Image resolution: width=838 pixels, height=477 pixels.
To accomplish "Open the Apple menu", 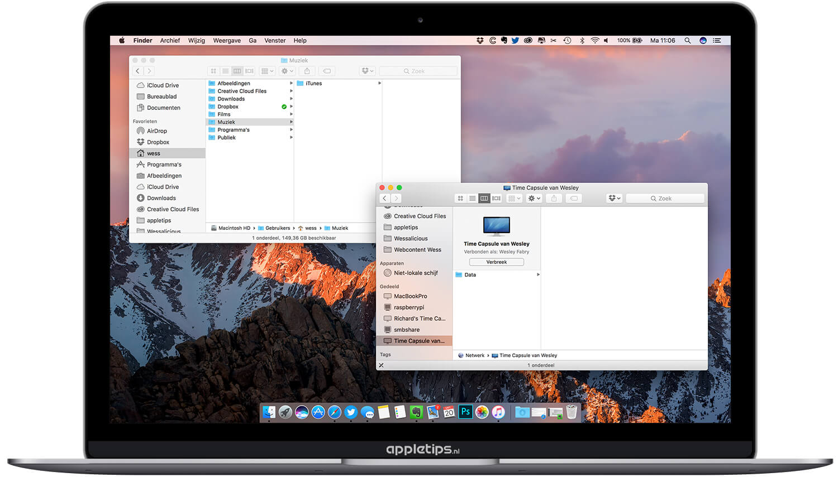I will (122, 41).
